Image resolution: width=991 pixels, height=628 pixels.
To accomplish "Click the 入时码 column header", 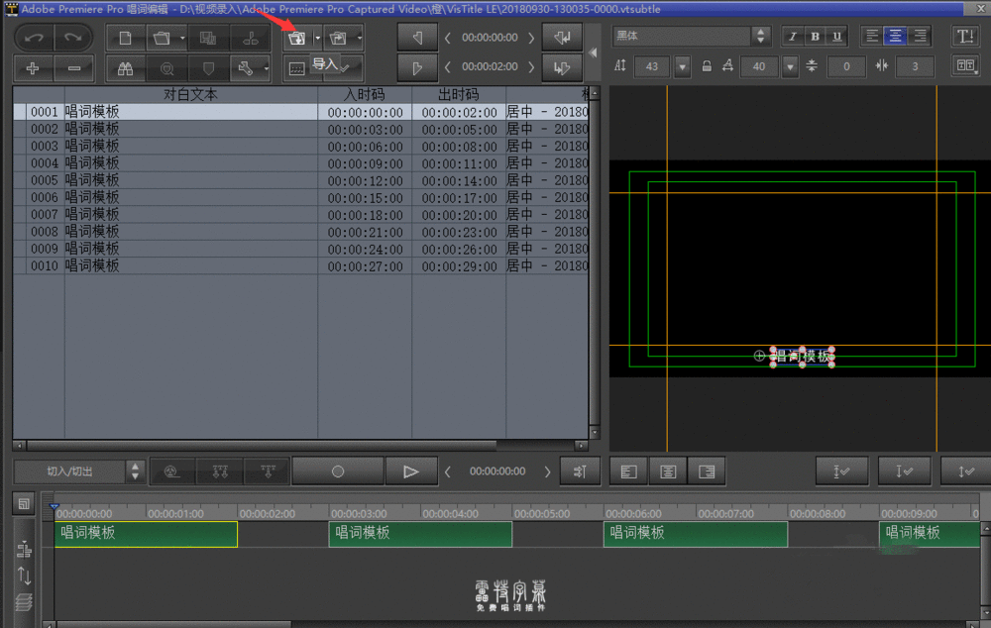I will point(364,95).
